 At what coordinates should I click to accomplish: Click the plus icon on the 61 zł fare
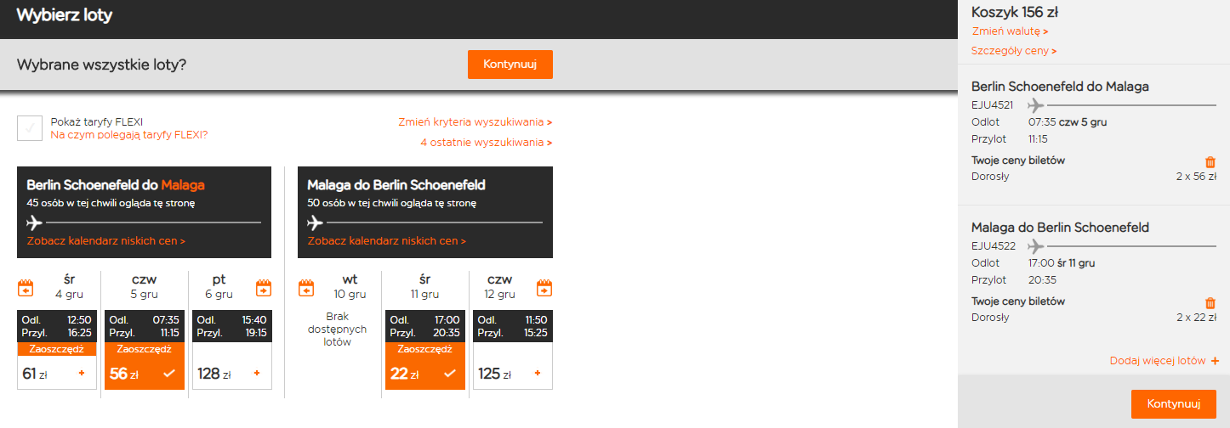(x=82, y=373)
